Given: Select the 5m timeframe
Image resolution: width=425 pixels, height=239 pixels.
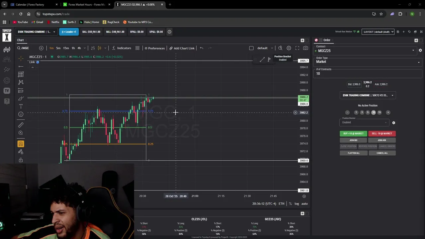Looking at the screenshot, I should coord(58,48).
